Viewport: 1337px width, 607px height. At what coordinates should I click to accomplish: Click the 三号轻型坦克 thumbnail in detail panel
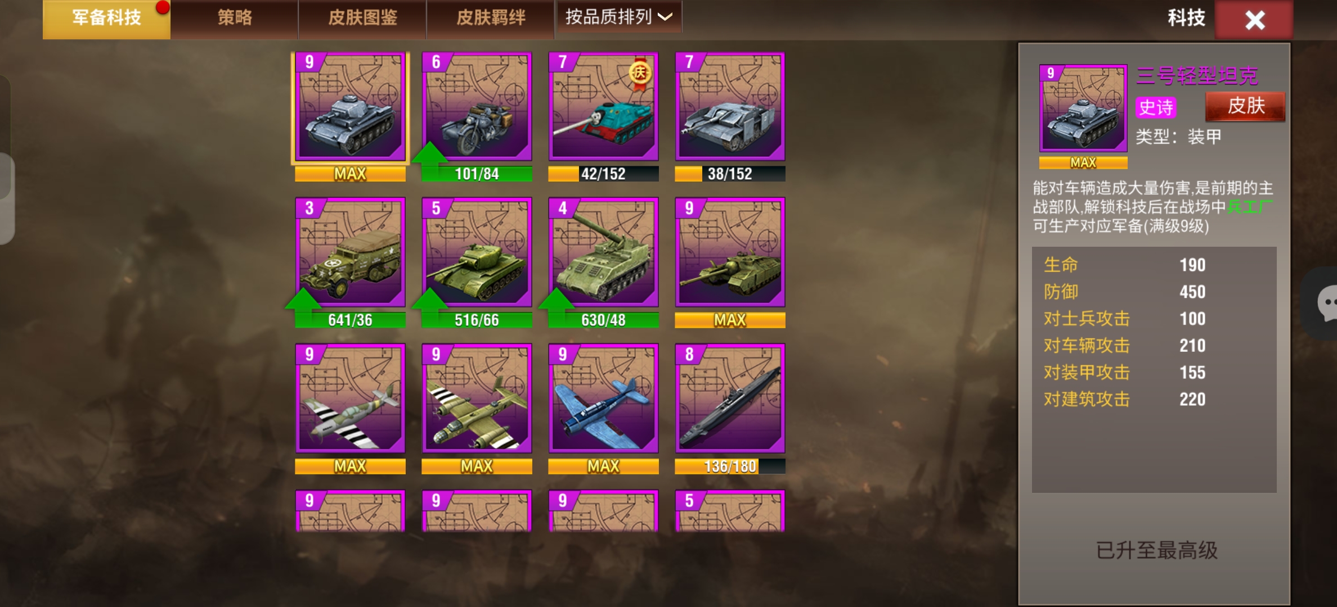(x=1083, y=108)
